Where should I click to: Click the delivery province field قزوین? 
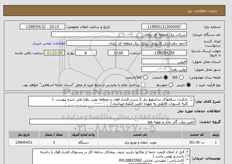pos(164,62)
